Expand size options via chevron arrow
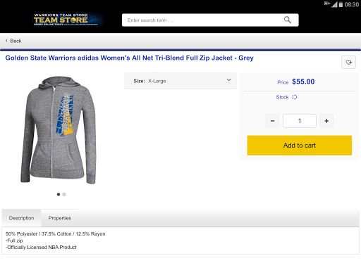 [x=228, y=80]
